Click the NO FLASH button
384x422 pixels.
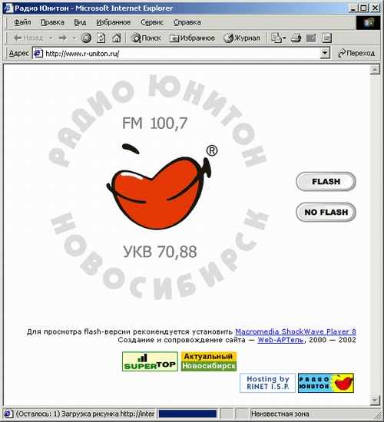click(x=326, y=212)
